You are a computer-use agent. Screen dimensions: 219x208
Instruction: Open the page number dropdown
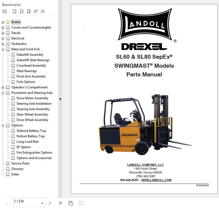(x=42, y=203)
